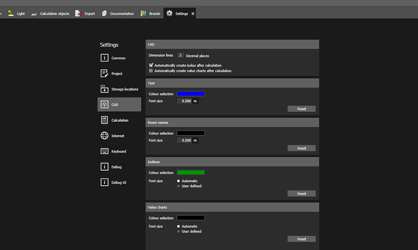Open Internet settings globe icon
418x250 pixels.
click(x=104, y=136)
